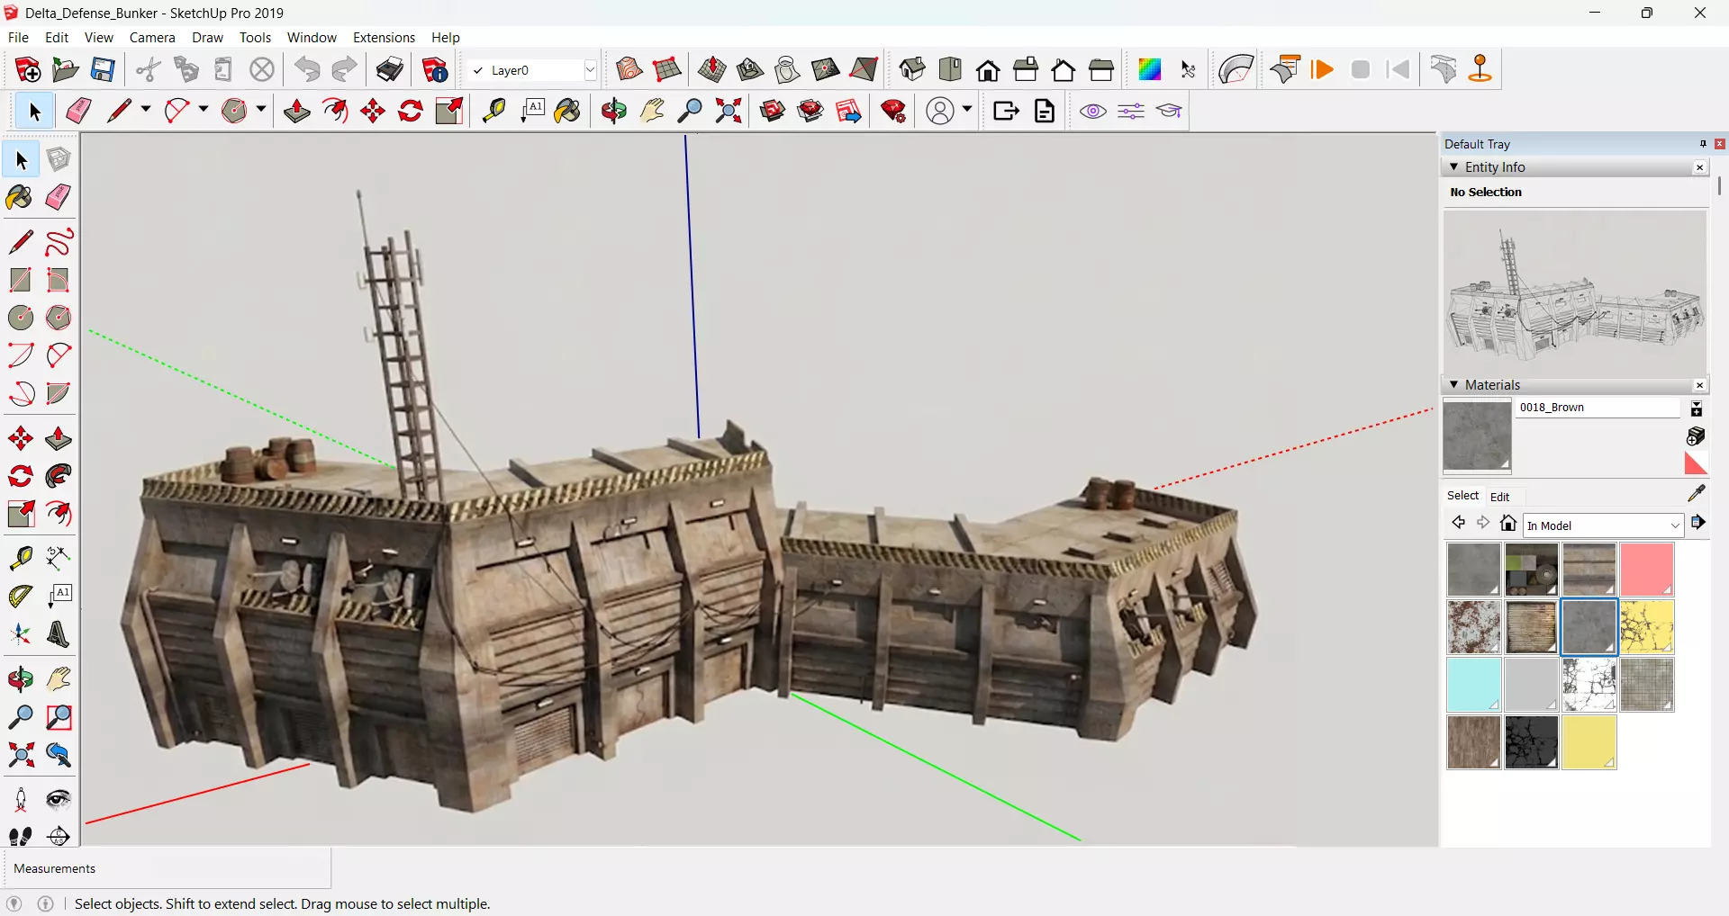The width and height of the screenshot is (1729, 916).
Task: Click the Save floppy disk icon
Action: coord(104,69)
